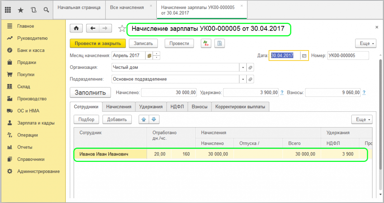Select Зарплата и кадры in sidebar

[36, 123]
